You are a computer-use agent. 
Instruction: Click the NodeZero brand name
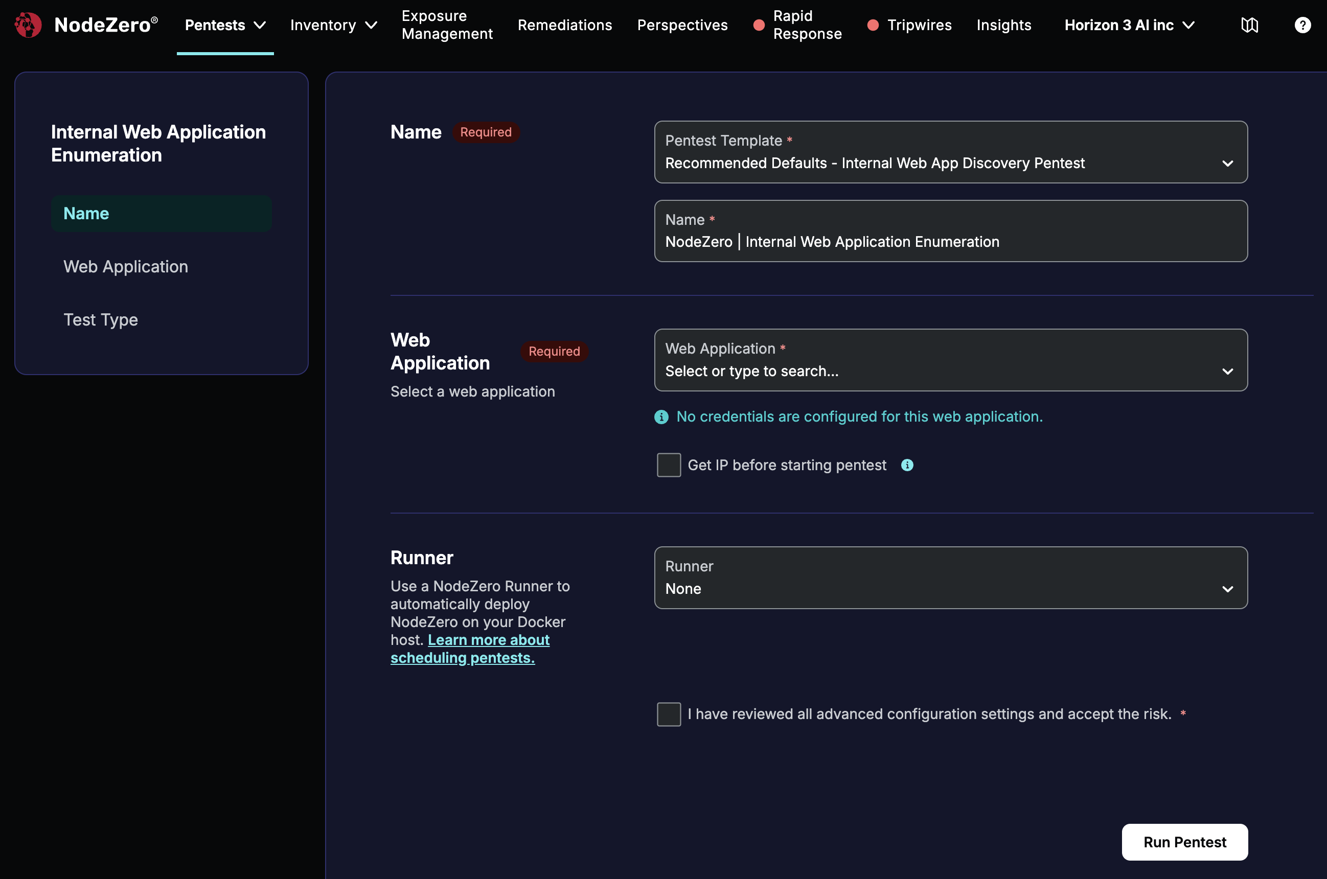pyautogui.click(x=106, y=25)
